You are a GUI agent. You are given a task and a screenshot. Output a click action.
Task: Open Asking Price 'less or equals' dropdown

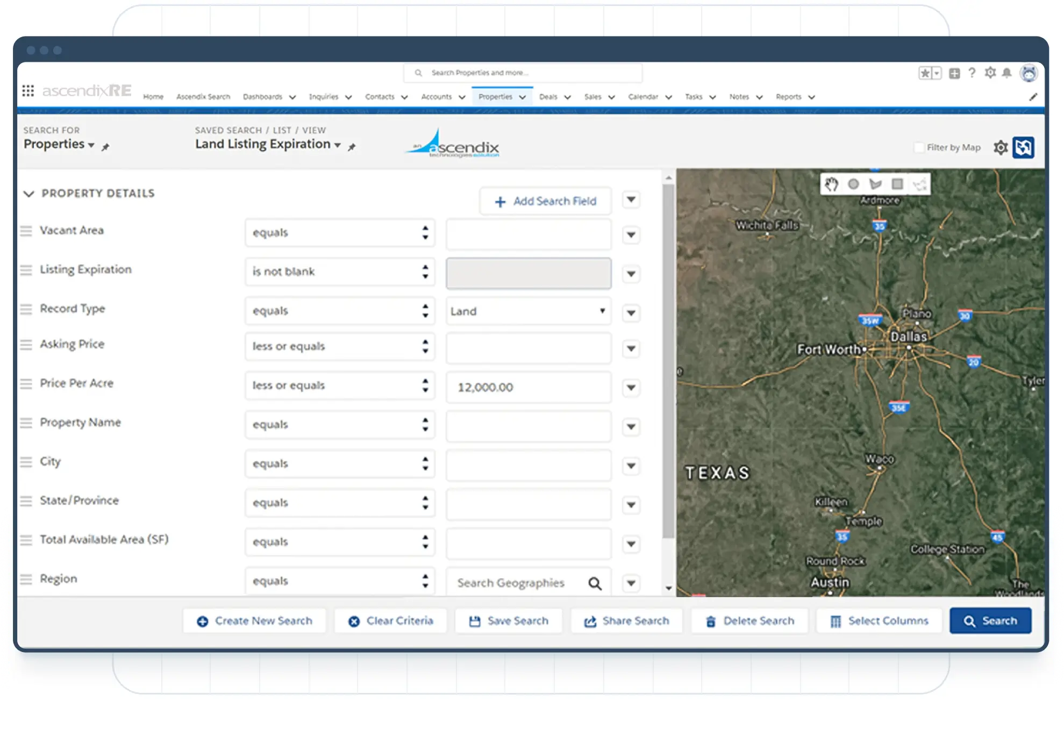340,346
